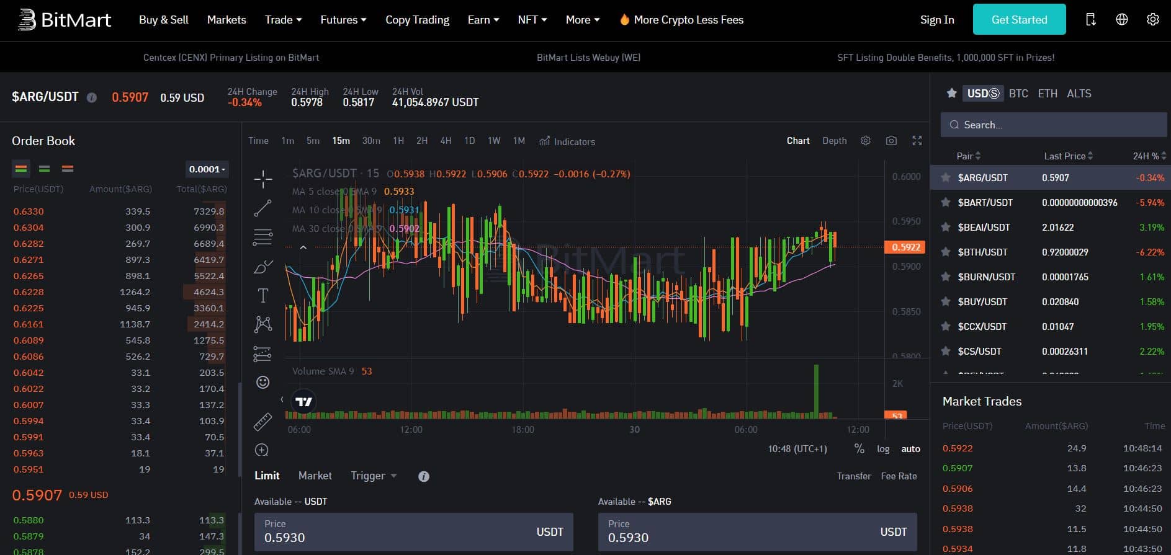1171x555 pixels.
Task: Open the mobile app download icon
Action: click(x=1091, y=19)
